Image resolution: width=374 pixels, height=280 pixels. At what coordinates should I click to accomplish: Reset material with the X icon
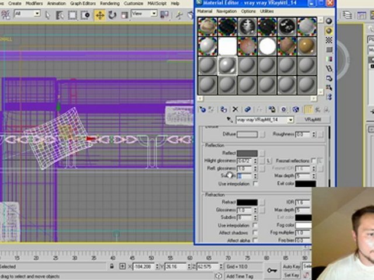click(235, 109)
